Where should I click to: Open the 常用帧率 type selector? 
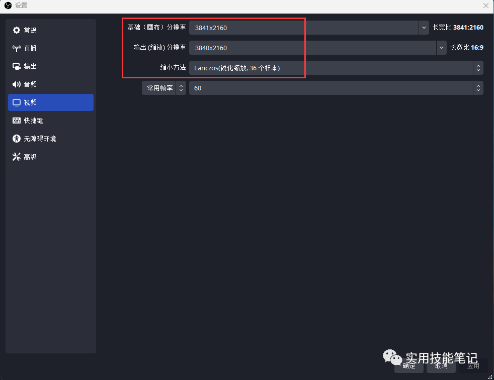point(164,88)
